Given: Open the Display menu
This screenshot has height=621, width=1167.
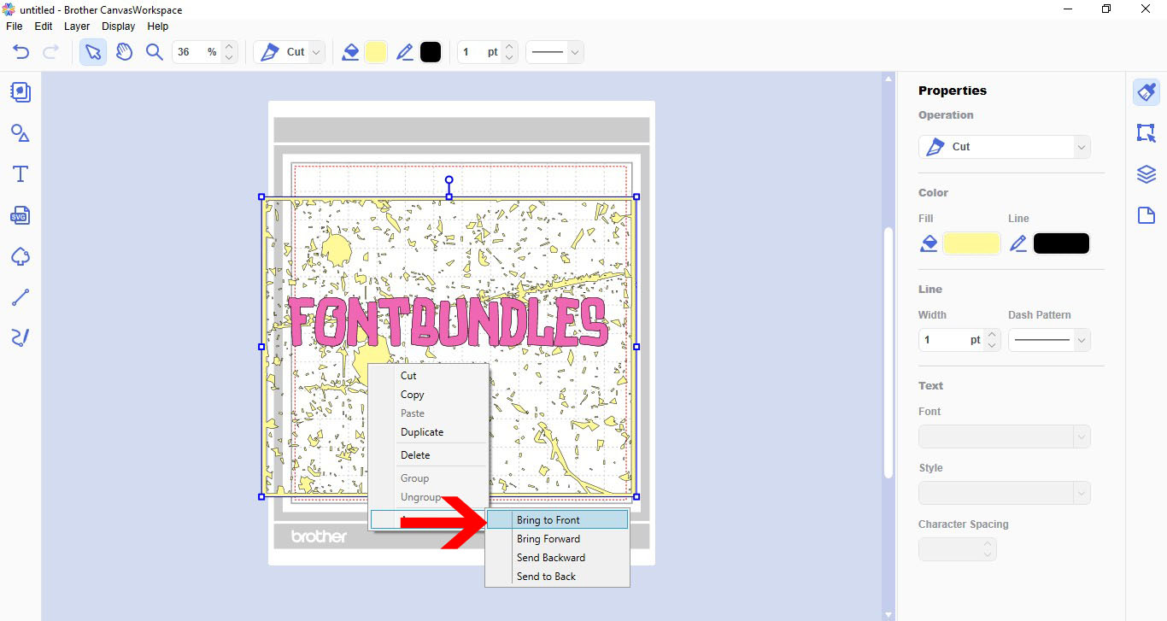Looking at the screenshot, I should click(x=119, y=26).
